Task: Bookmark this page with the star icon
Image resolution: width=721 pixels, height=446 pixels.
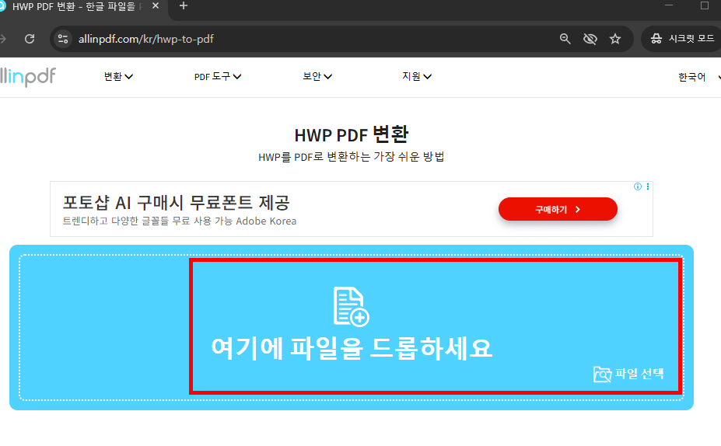Action: click(614, 39)
